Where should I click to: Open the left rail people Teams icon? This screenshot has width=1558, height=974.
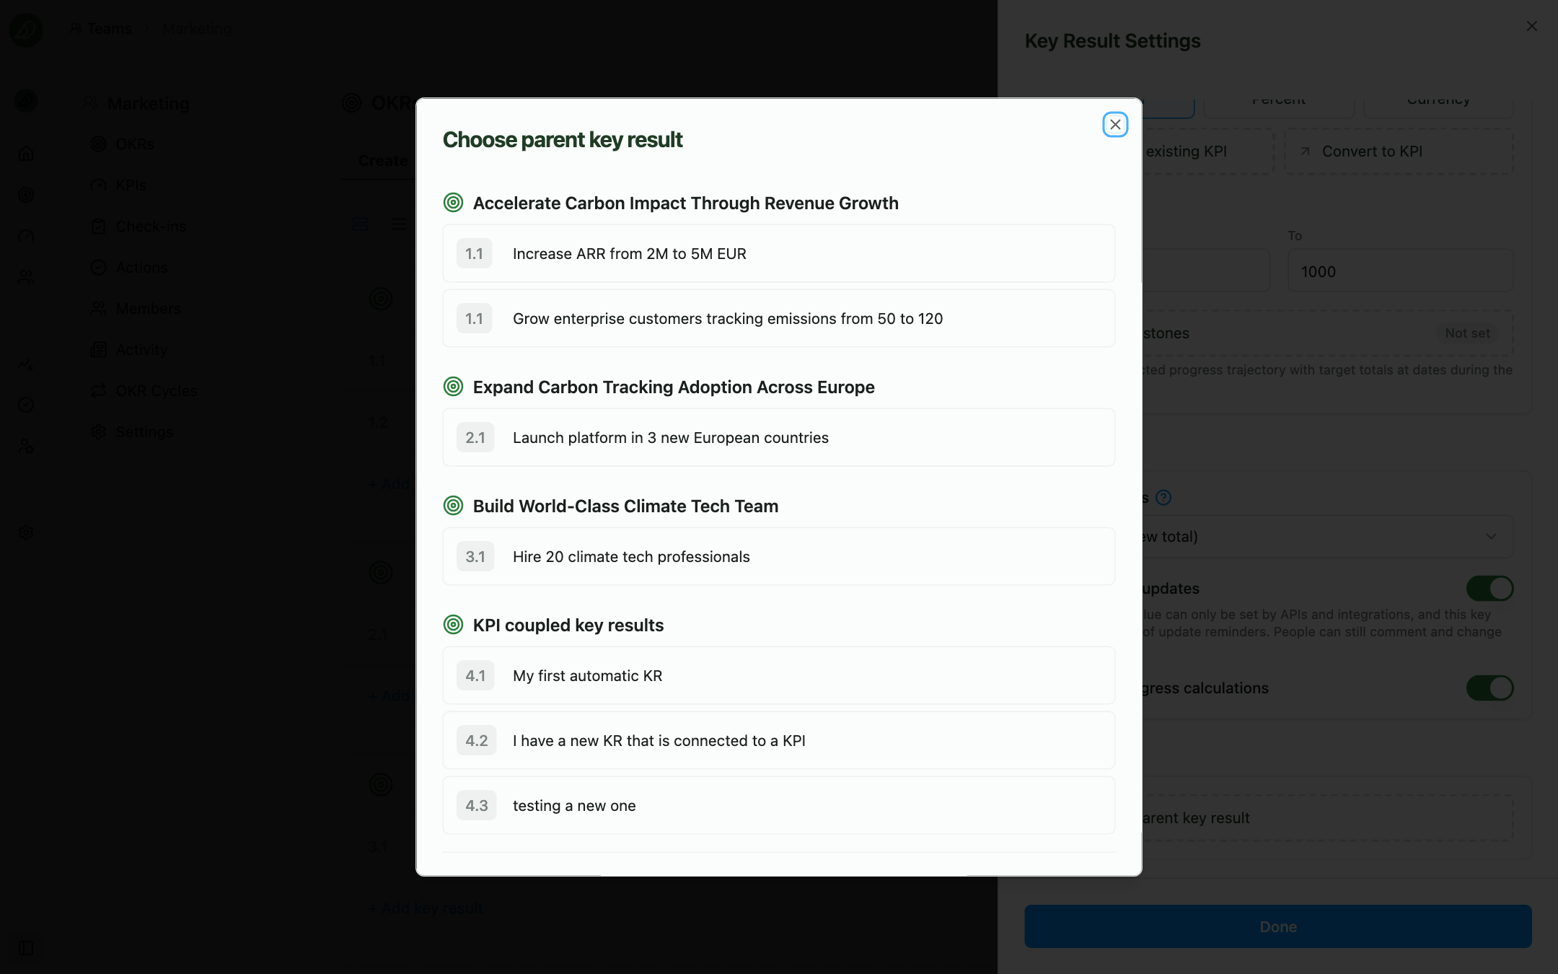(26, 277)
